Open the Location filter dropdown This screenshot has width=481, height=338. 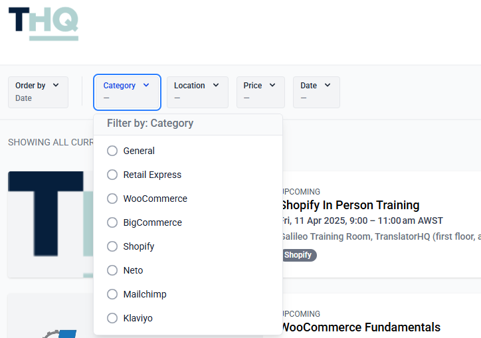pyautogui.click(x=197, y=92)
